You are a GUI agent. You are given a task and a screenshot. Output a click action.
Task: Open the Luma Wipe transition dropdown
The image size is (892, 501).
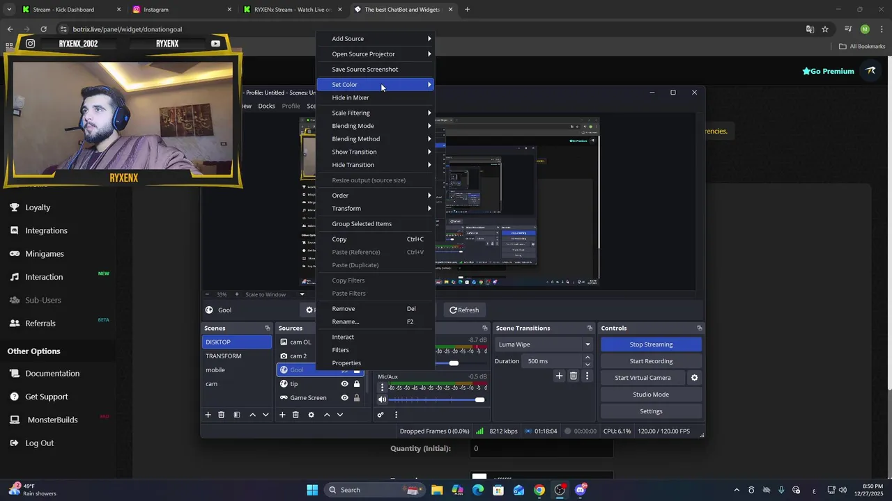(544, 344)
